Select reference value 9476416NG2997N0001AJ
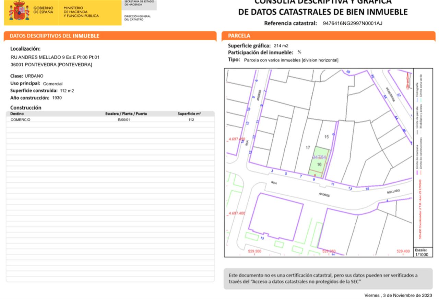Screen dimensions: 439x299 tap(353, 24)
